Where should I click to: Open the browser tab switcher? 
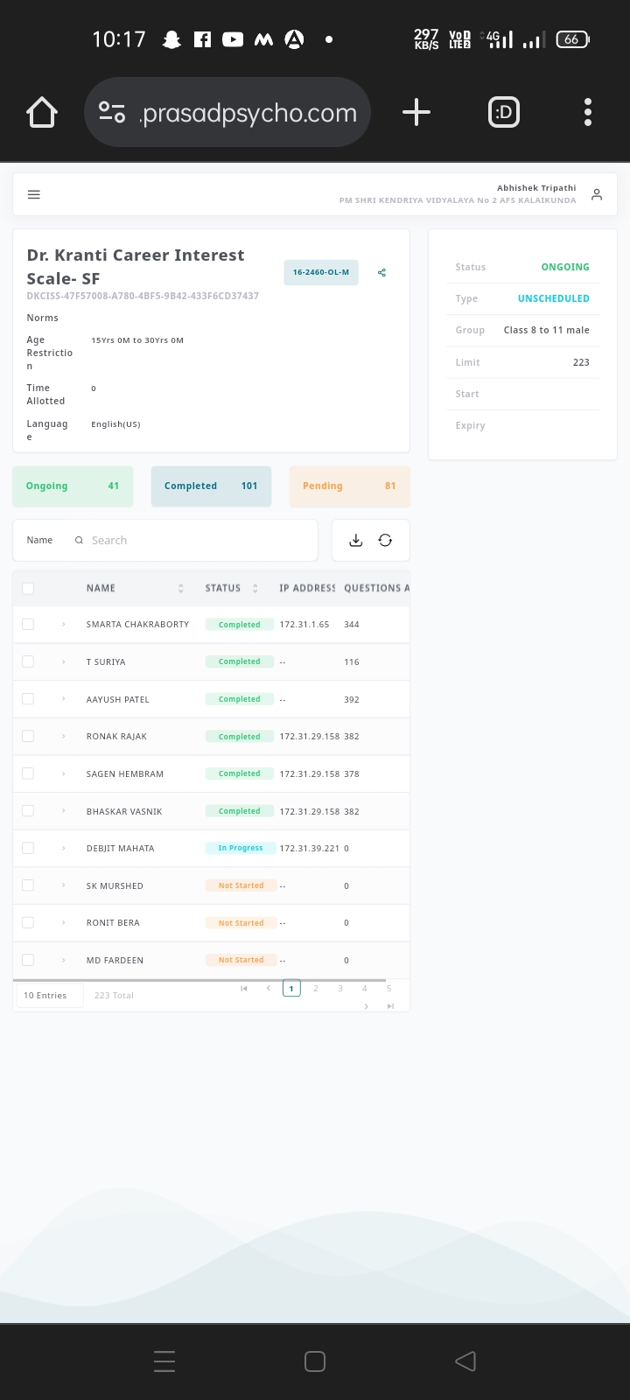click(x=504, y=113)
